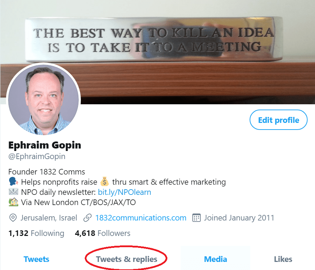315x270 pixels.
Task: Click the Ephraim Gopin display name
Action: click(45, 145)
